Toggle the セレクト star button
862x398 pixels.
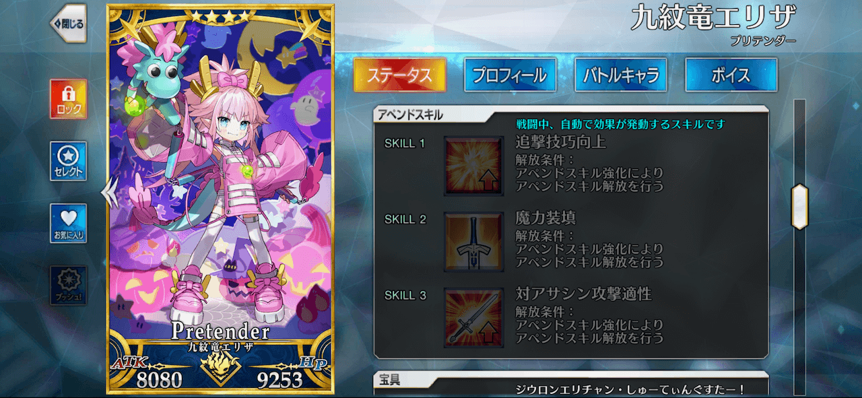click(68, 161)
